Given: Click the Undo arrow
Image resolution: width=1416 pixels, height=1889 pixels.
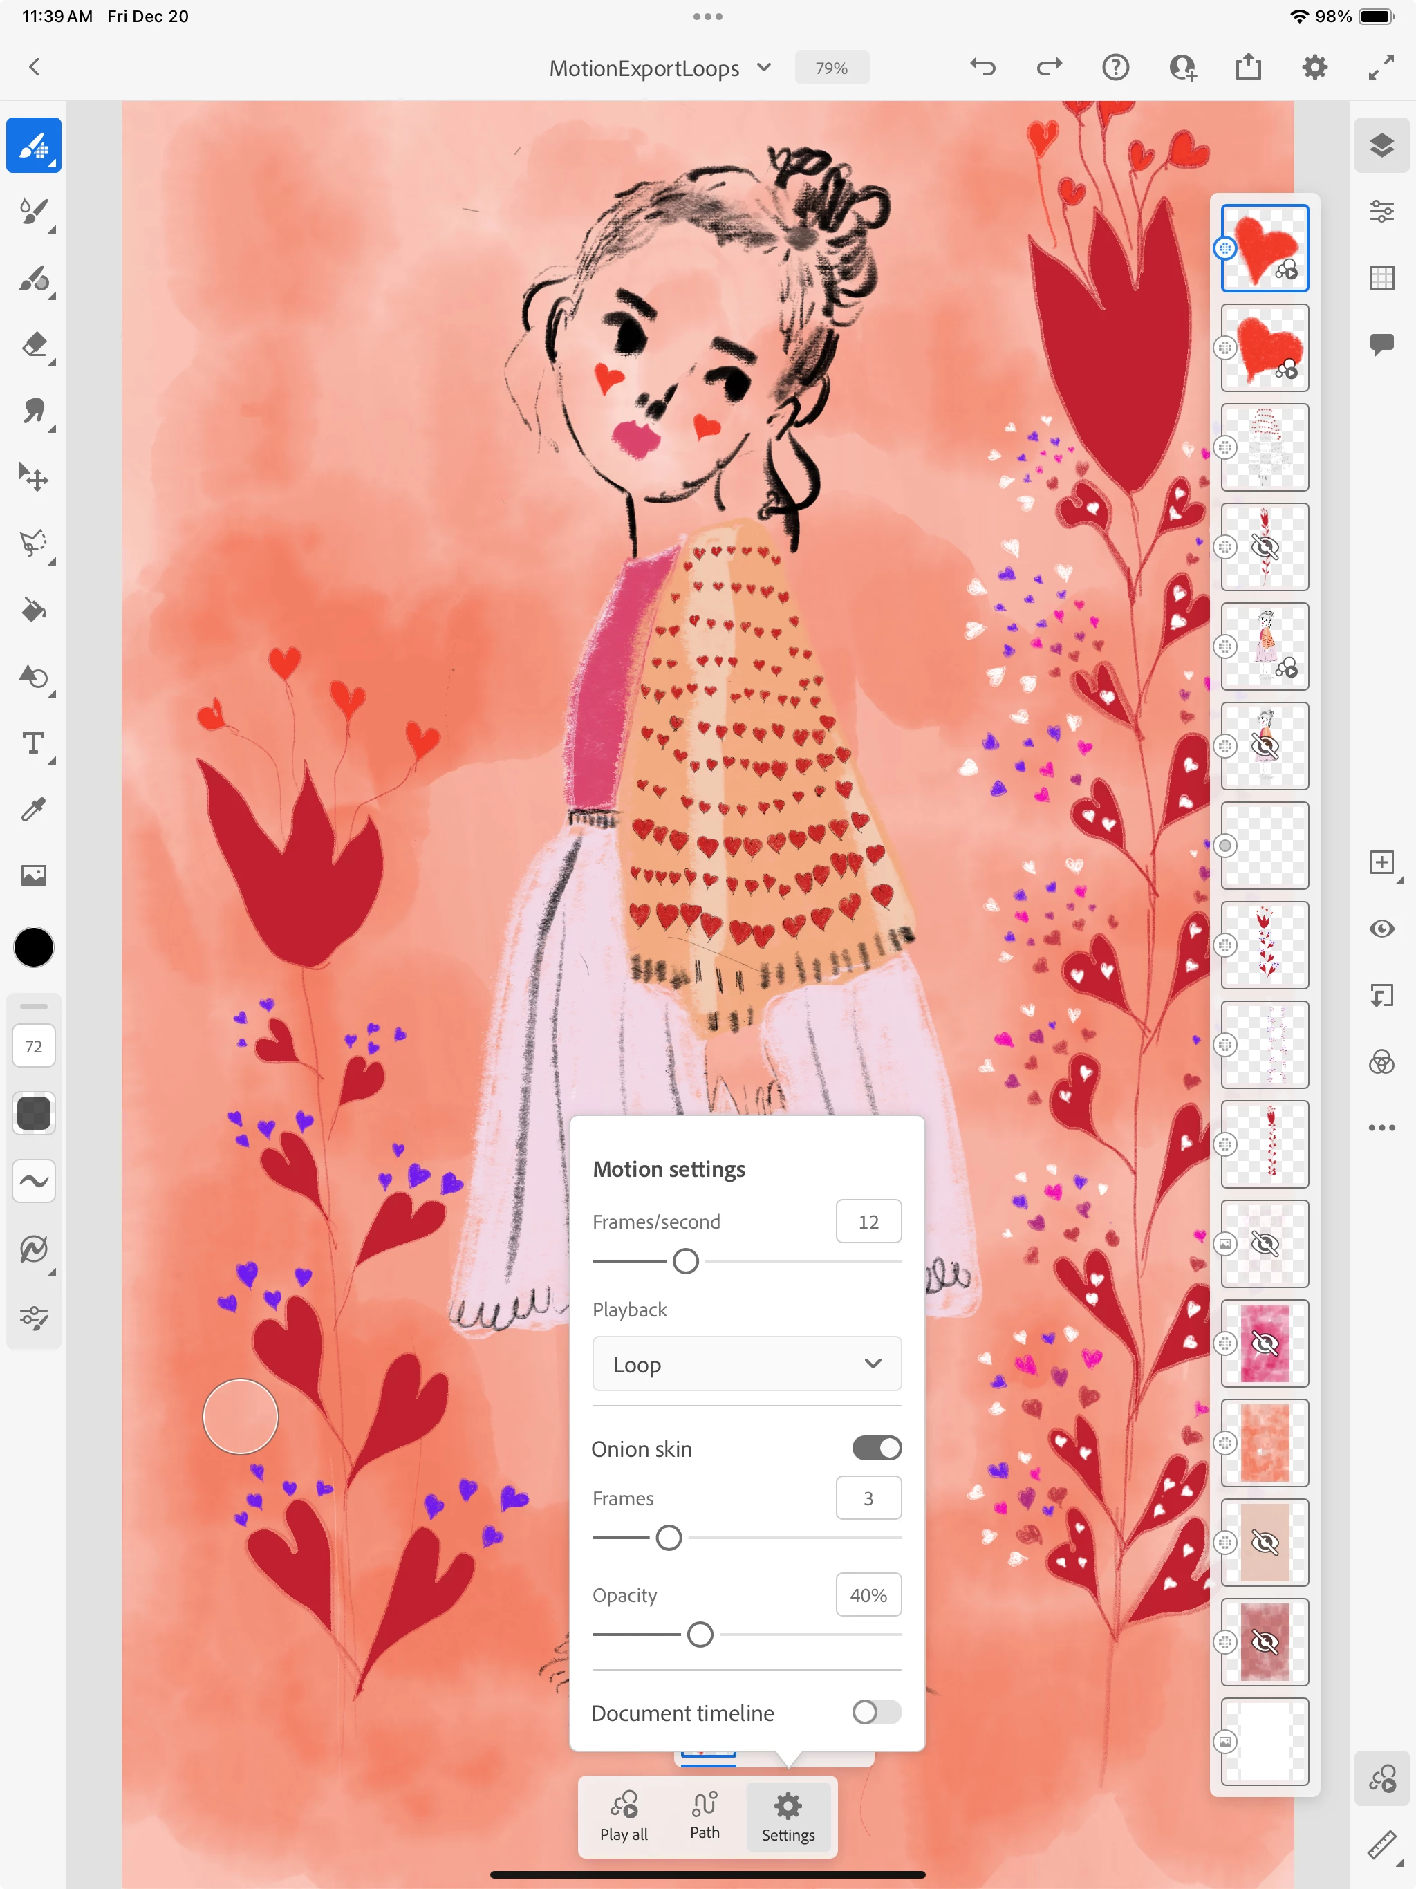Looking at the screenshot, I should coord(983,68).
